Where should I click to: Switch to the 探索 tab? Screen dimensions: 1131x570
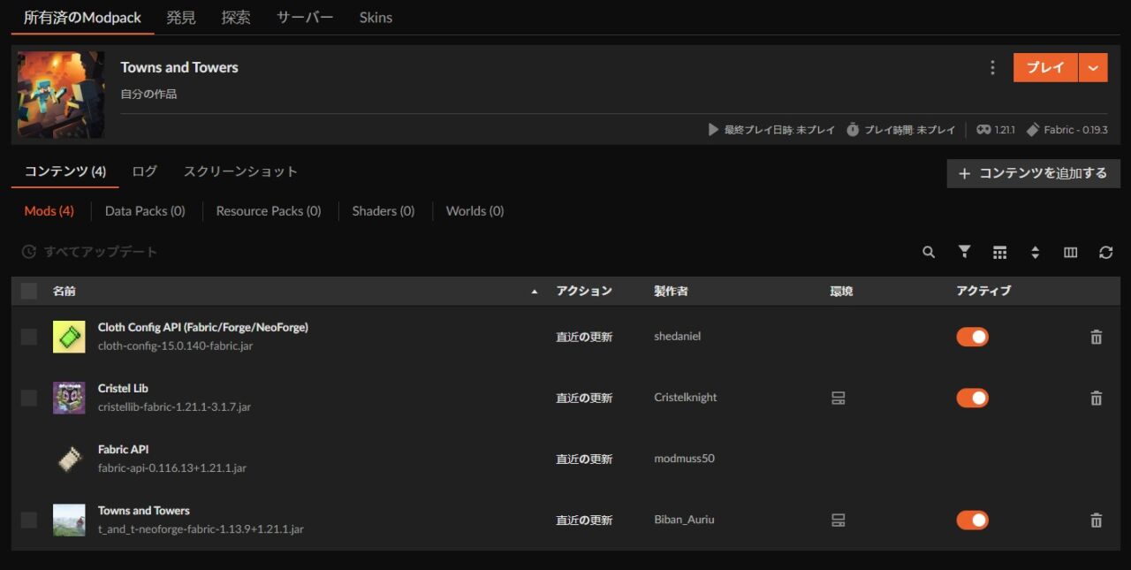tap(236, 18)
